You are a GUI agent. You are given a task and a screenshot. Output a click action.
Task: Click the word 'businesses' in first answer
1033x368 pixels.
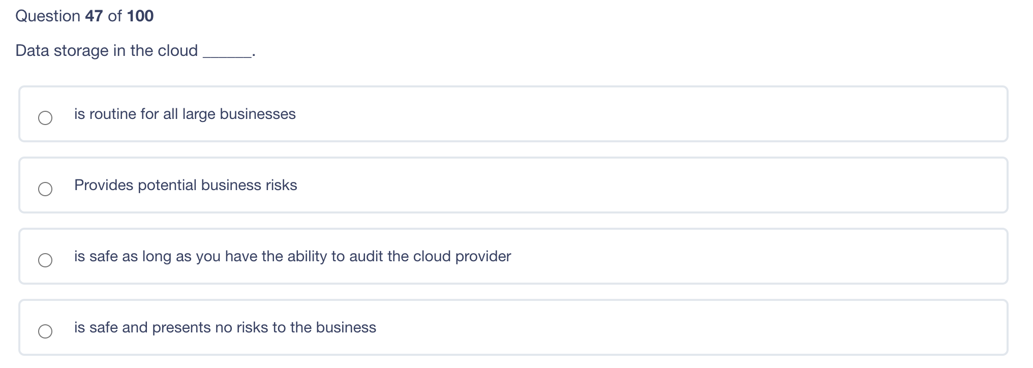click(258, 114)
